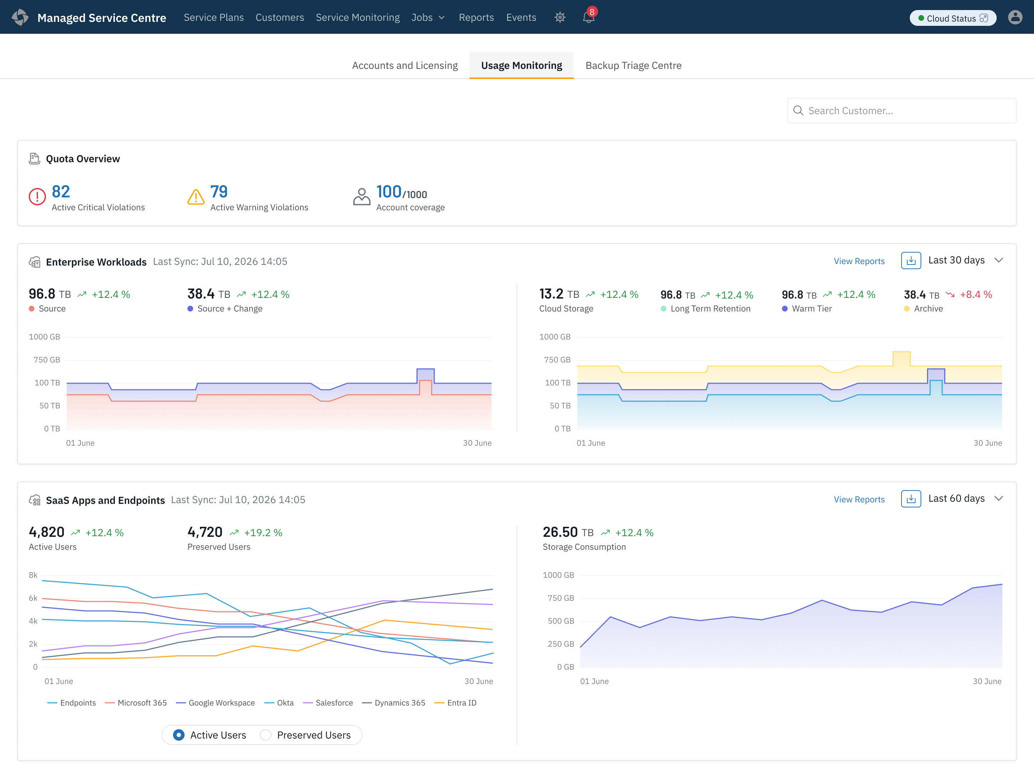1034x778 pixels.
Task: Click the Enterprise Workloads section icon
Action: click(x=34, y=262)
